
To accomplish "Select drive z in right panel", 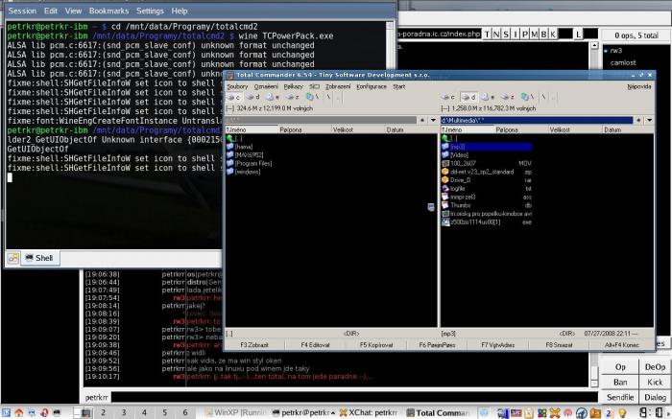I will point(508,97).
